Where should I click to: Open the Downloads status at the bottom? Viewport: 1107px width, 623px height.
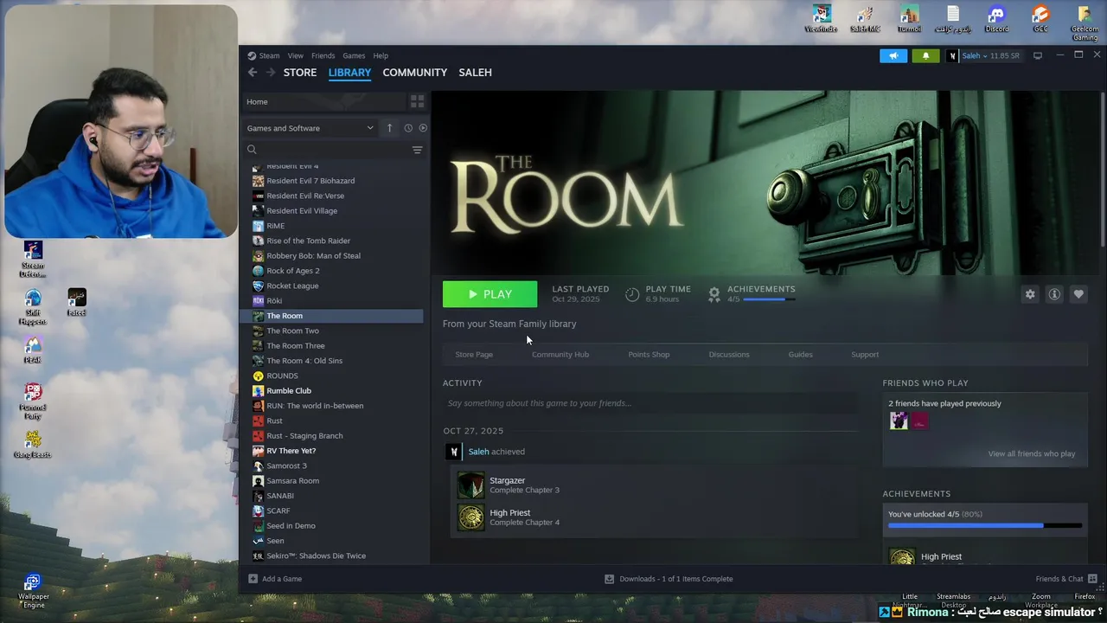669,579
